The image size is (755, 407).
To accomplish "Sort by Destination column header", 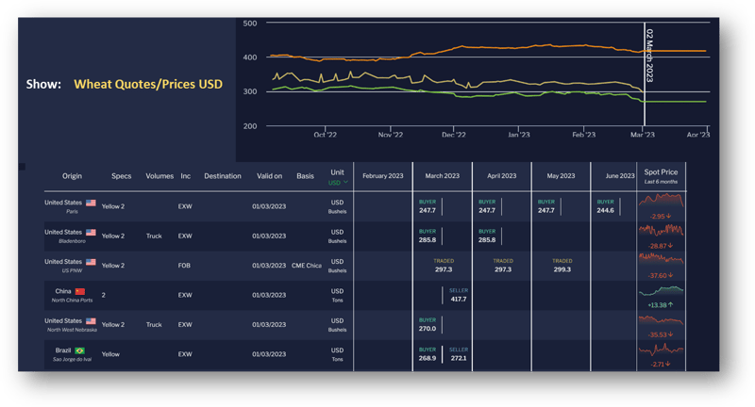I will tap(223, 176).
